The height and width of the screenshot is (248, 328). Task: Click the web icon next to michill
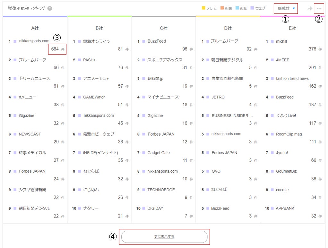[x=272, y=41]
